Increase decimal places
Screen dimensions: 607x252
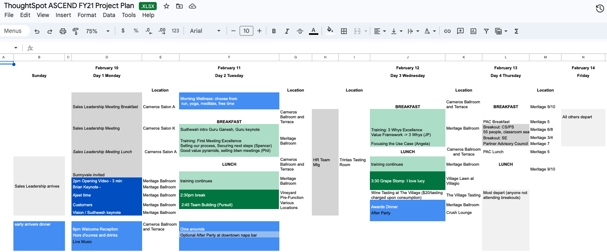point(162,31)
